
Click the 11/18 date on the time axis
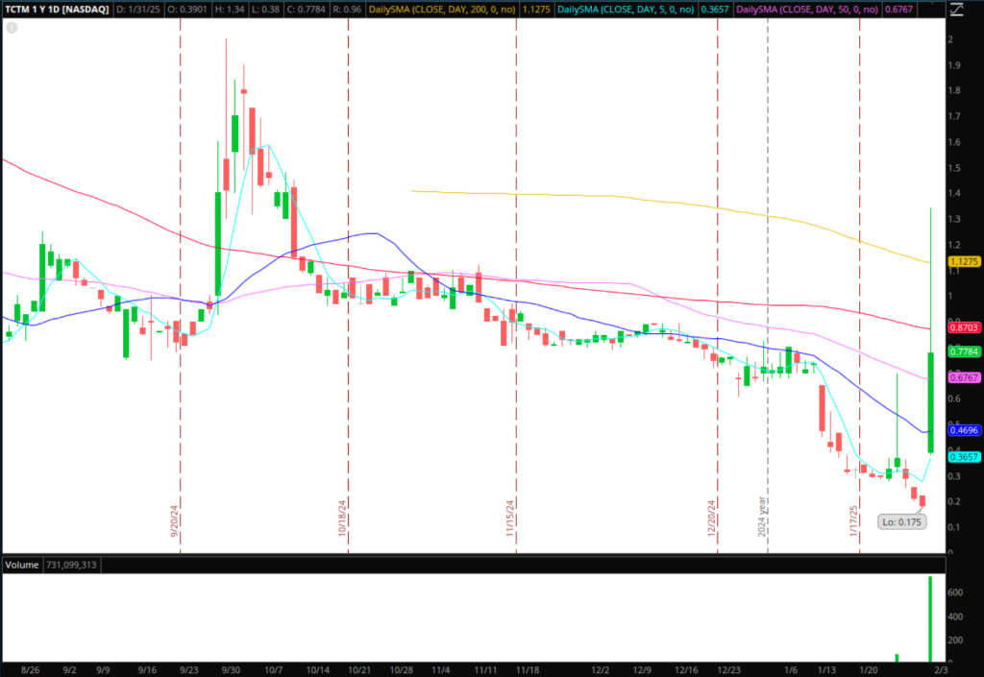(x=528, y=670)
